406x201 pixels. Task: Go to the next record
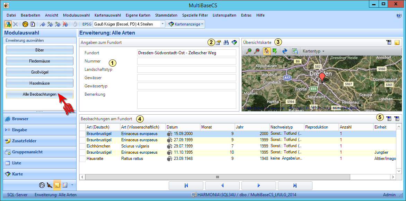coord(259,185)
